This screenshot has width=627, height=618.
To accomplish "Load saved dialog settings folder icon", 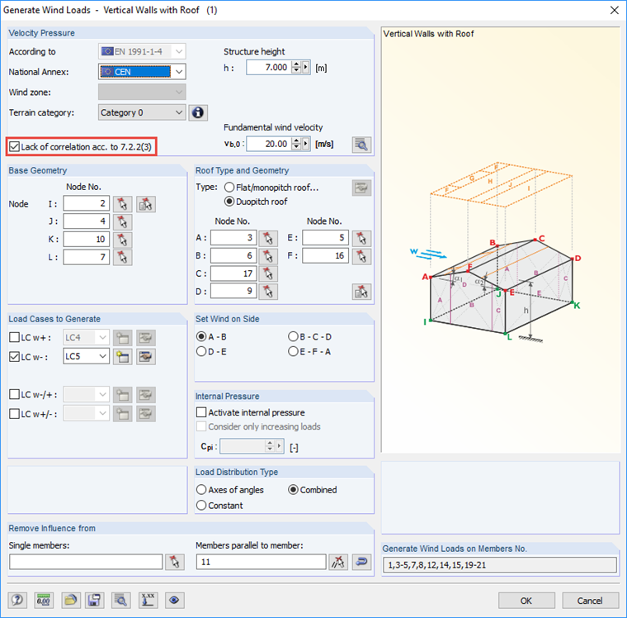I will tap(71, 600).
